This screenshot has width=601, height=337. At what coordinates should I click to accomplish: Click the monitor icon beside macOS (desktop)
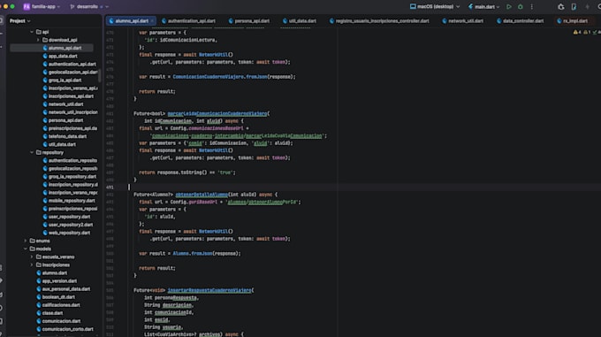tap(413, 6)
